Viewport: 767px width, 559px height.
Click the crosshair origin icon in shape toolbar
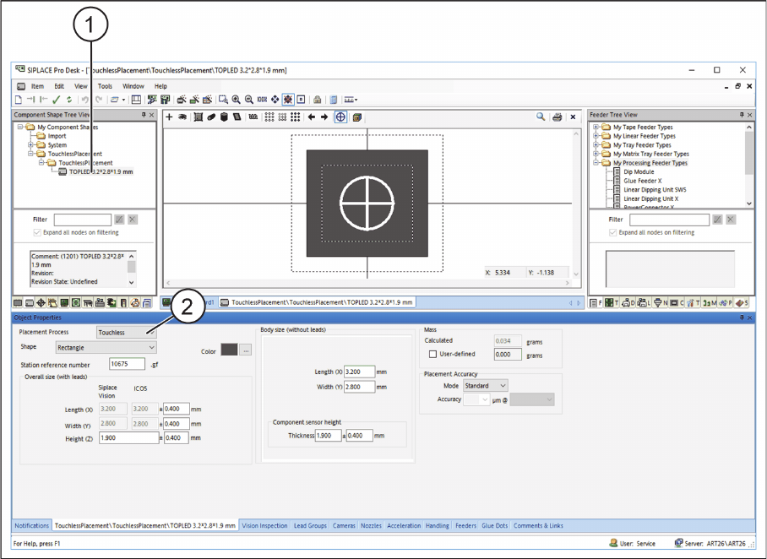tap(340, 117)
